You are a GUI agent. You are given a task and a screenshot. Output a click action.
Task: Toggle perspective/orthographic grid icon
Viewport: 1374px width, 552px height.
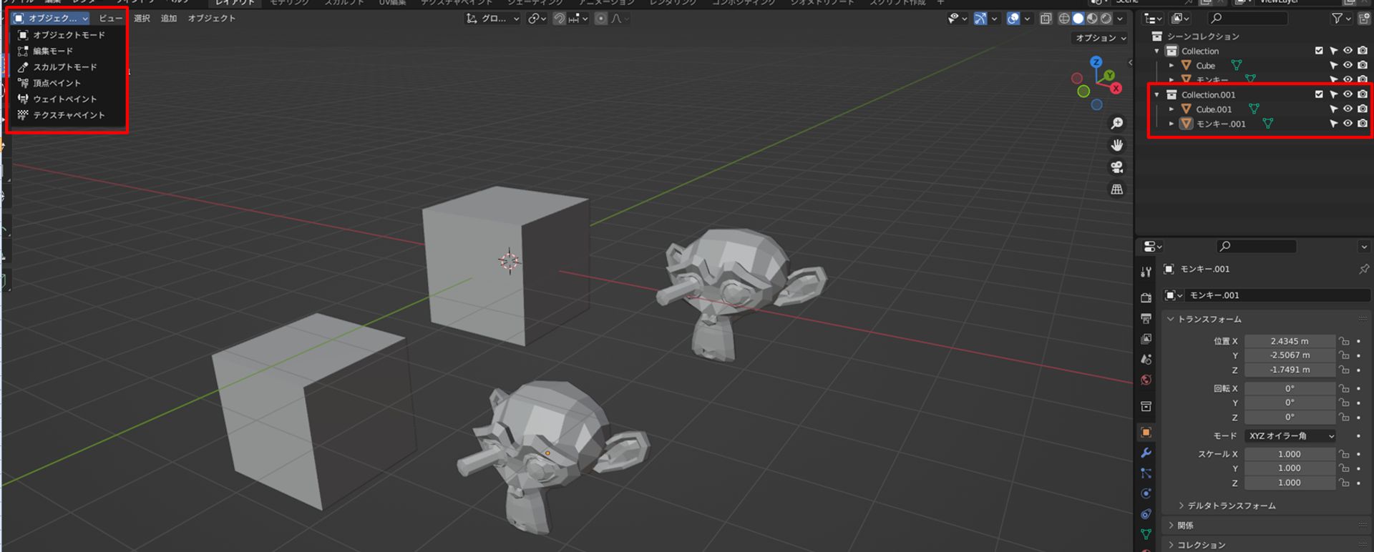pos(1117,189)
